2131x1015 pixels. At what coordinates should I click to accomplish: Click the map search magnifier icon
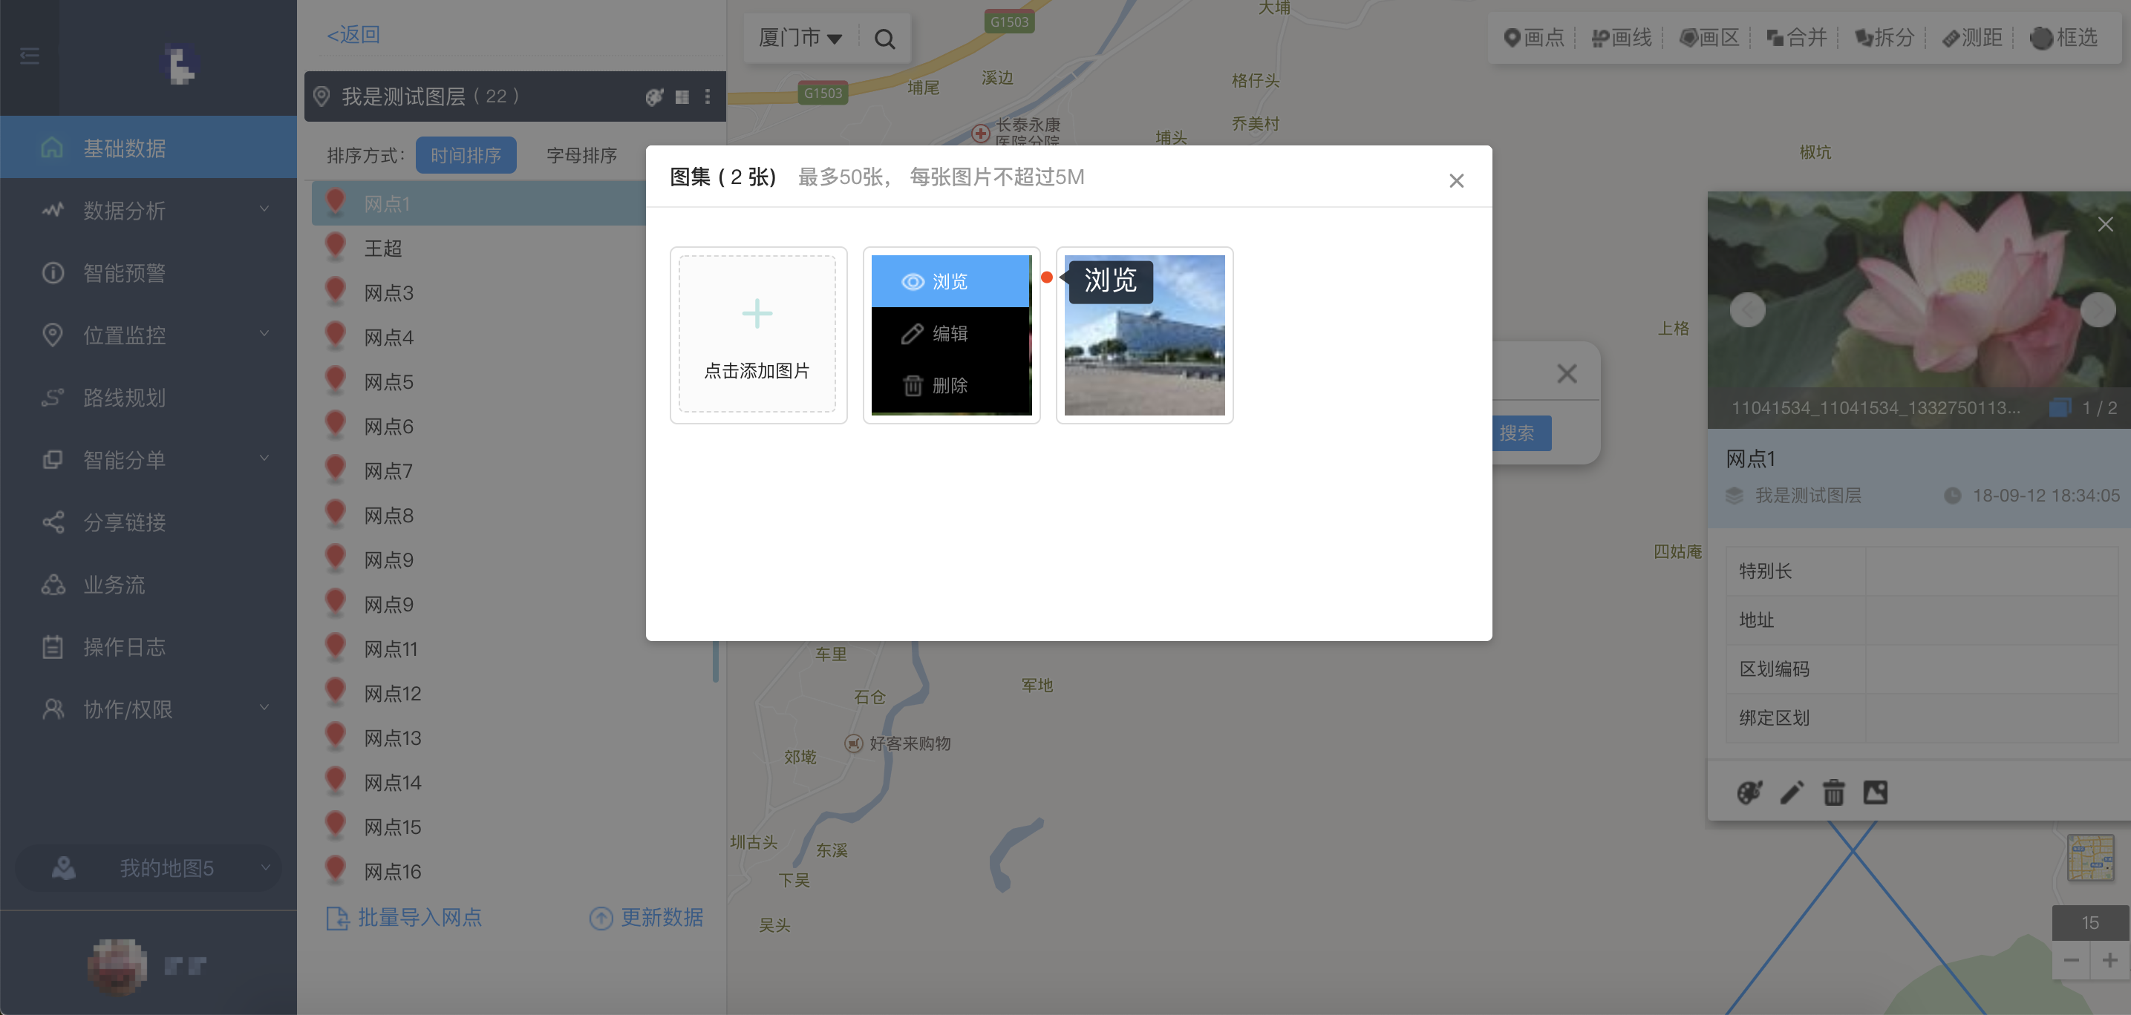884,39
